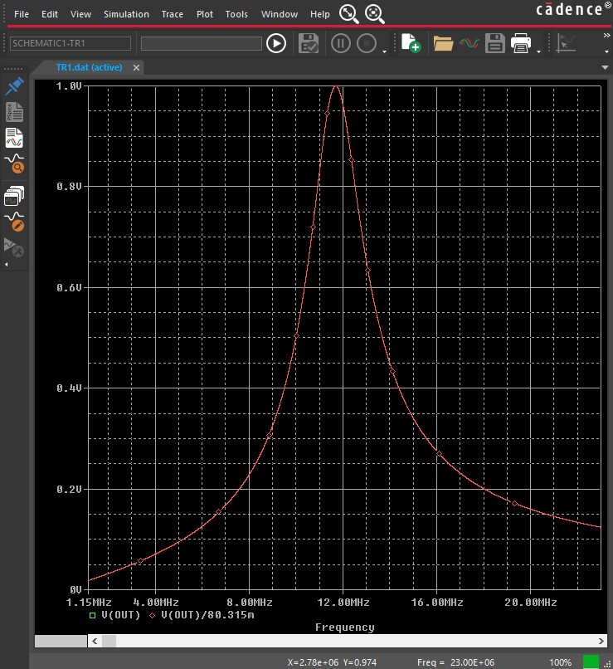The height and width of the screenshot is (669, 613).
Task: Click the Frequency axis label
Action: [x=344, y=627]
